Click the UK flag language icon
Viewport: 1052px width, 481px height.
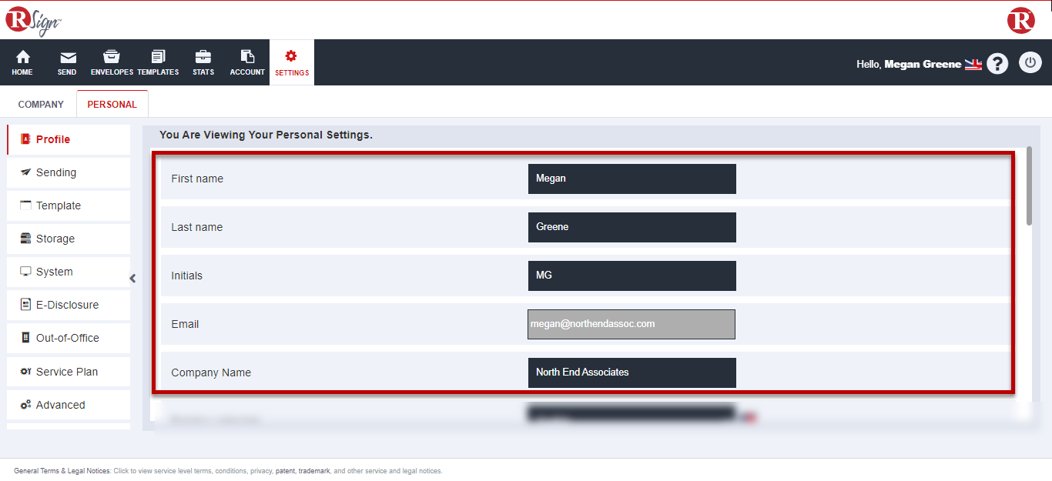pos(973,65)
